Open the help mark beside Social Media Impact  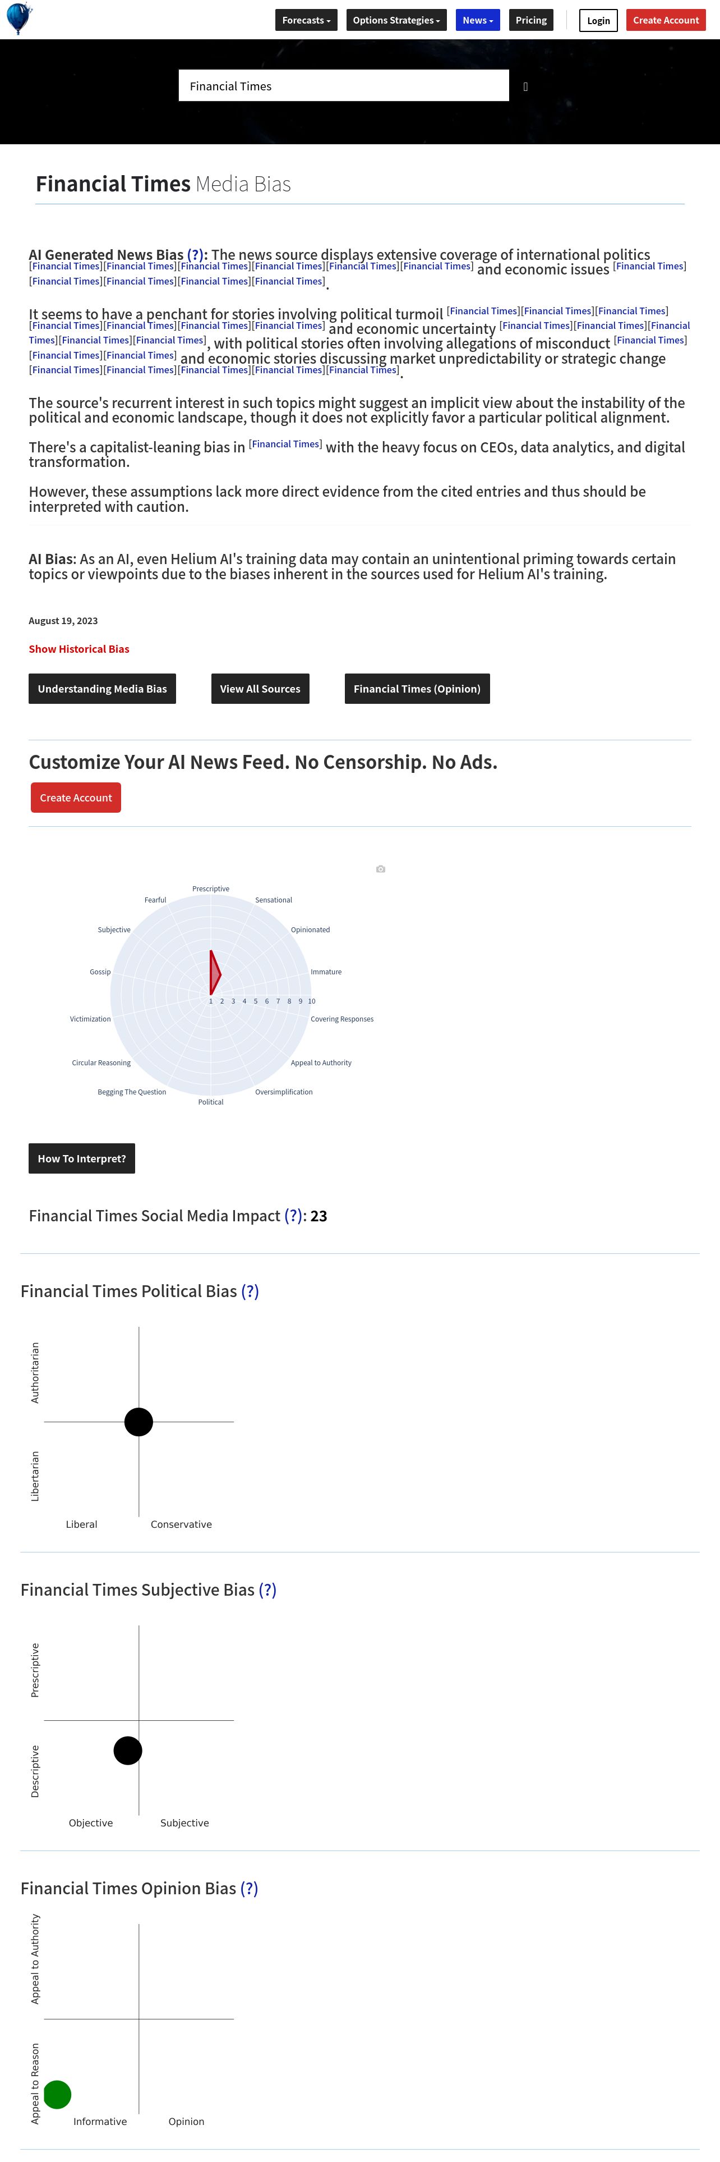[x=293, y=1215]
